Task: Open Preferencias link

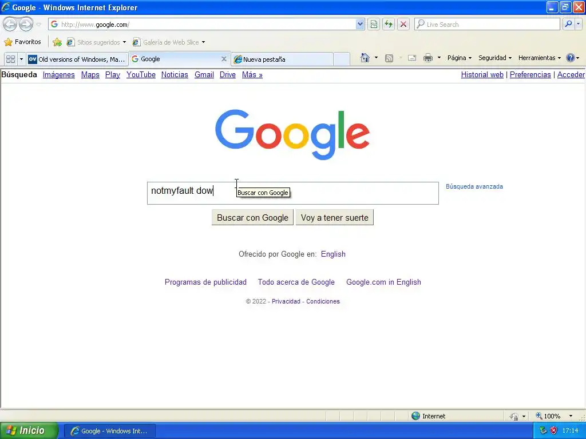Action: 530,75
